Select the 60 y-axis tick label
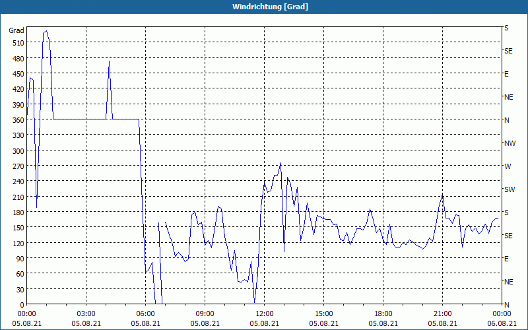The image size is (528, 330). point(20,274)
